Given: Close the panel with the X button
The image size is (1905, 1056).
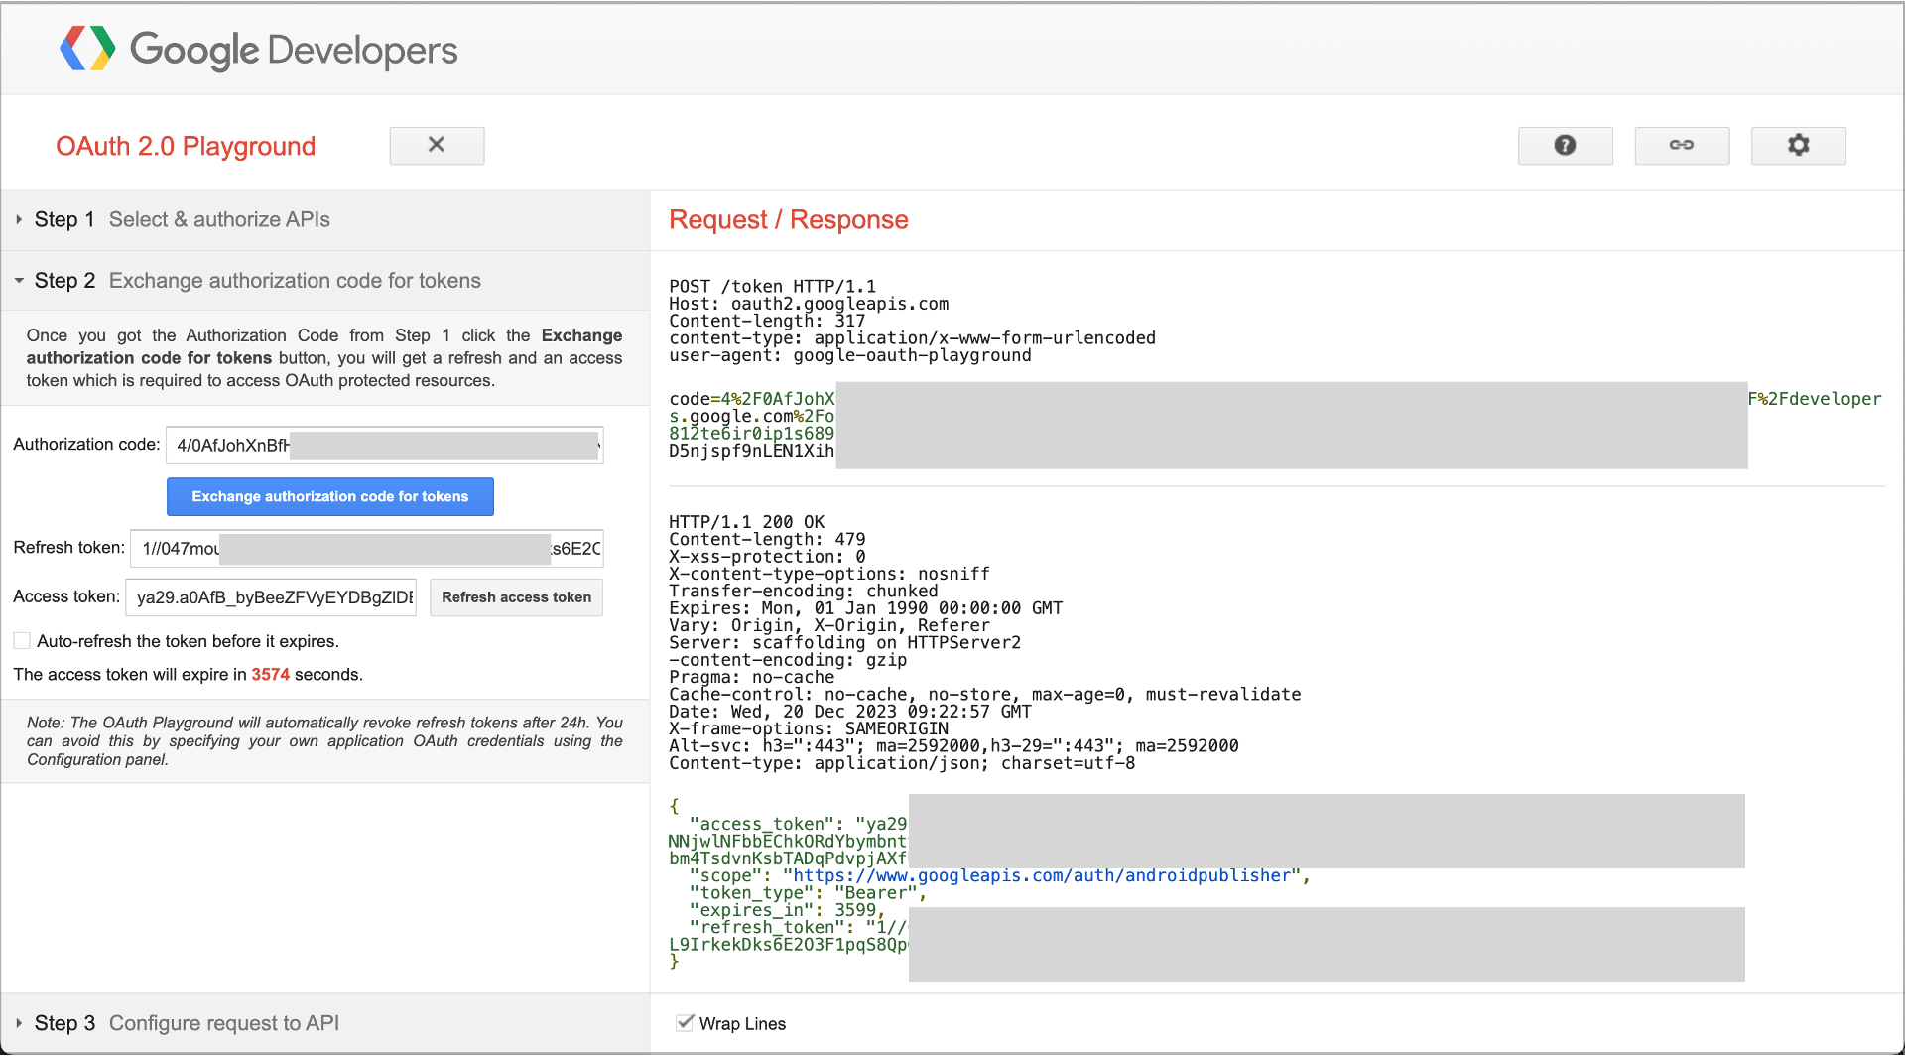Looking at the screenshot, I should point(437,145).
